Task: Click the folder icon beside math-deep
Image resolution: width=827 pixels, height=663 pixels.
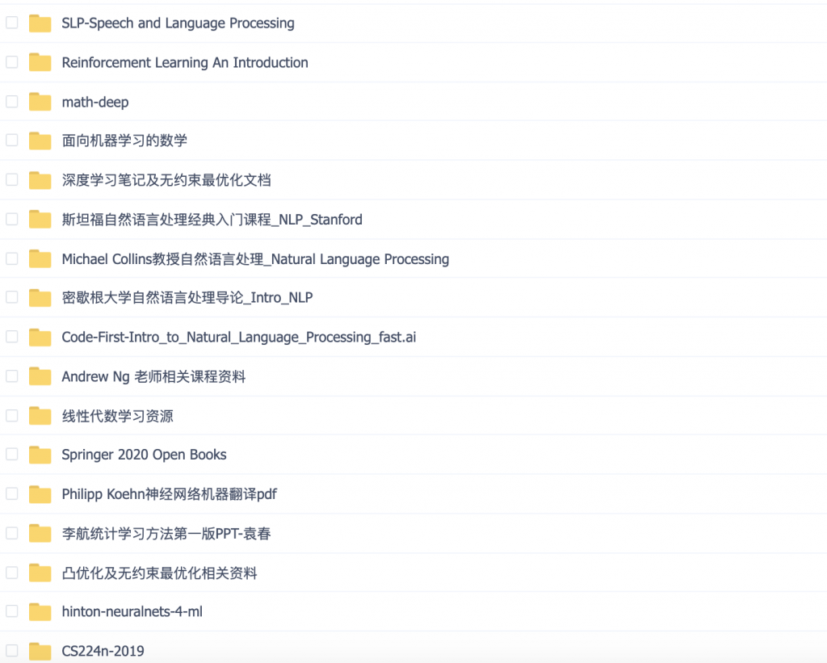Action: coord(40,102)
